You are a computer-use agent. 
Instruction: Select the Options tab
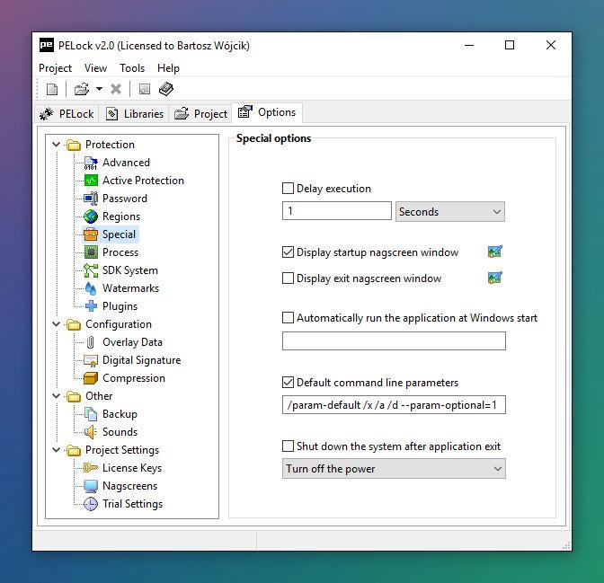(267, 112)
